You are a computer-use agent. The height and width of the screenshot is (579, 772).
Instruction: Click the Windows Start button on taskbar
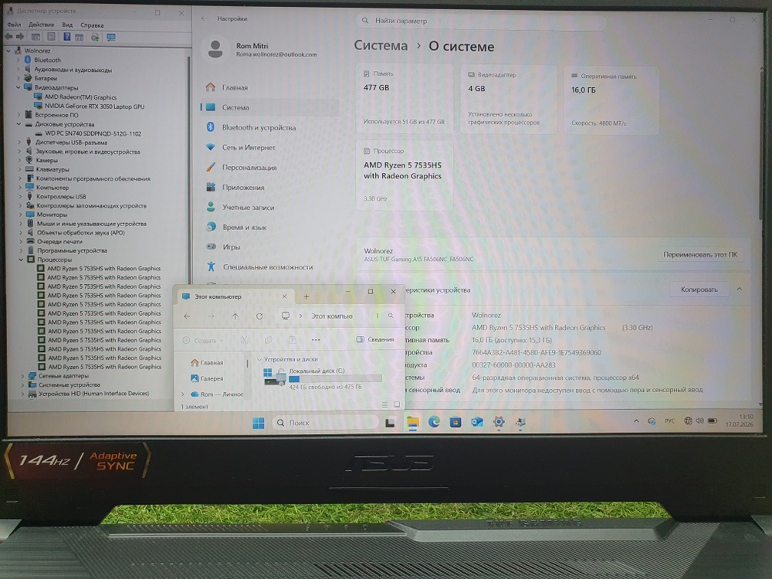[x=258, y=423]
